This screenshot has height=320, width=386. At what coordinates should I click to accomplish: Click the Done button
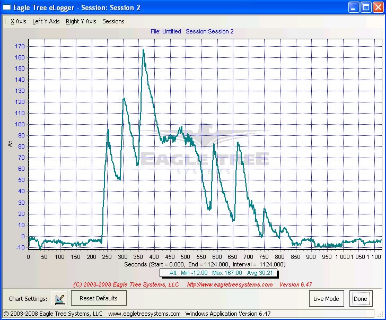360,299
